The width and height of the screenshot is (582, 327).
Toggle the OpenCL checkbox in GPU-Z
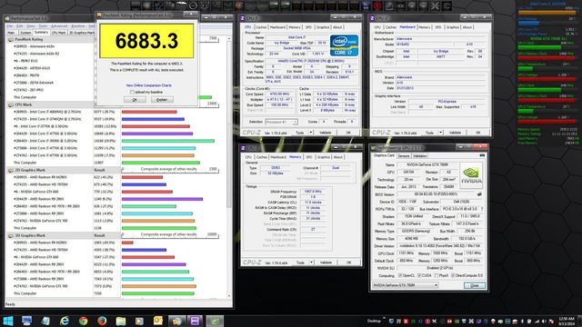pyautogui.click(x=400, y=275)
